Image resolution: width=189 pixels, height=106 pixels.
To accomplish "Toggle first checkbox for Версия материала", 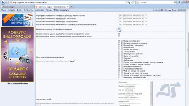I will 119,49.
